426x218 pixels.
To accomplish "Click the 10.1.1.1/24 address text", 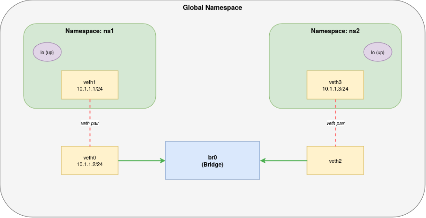I will click(90, 89).
